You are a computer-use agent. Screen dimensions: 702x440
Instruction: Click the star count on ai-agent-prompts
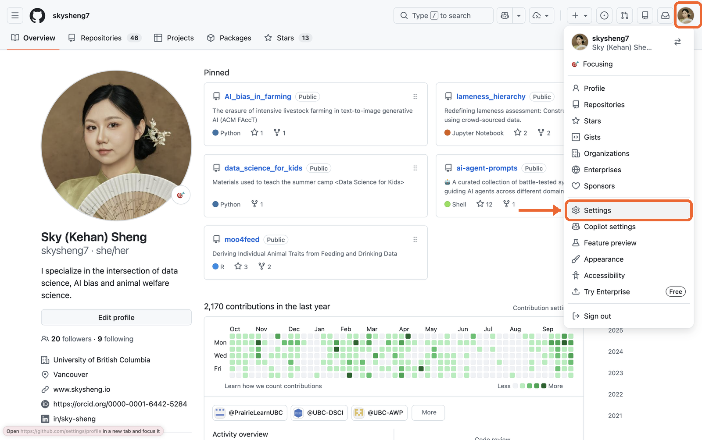484,204
